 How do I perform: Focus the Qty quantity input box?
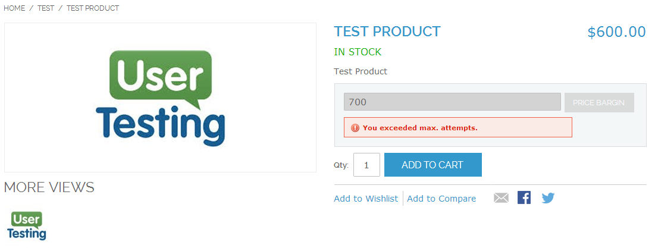pyautogui.click(x=366, y=165)
